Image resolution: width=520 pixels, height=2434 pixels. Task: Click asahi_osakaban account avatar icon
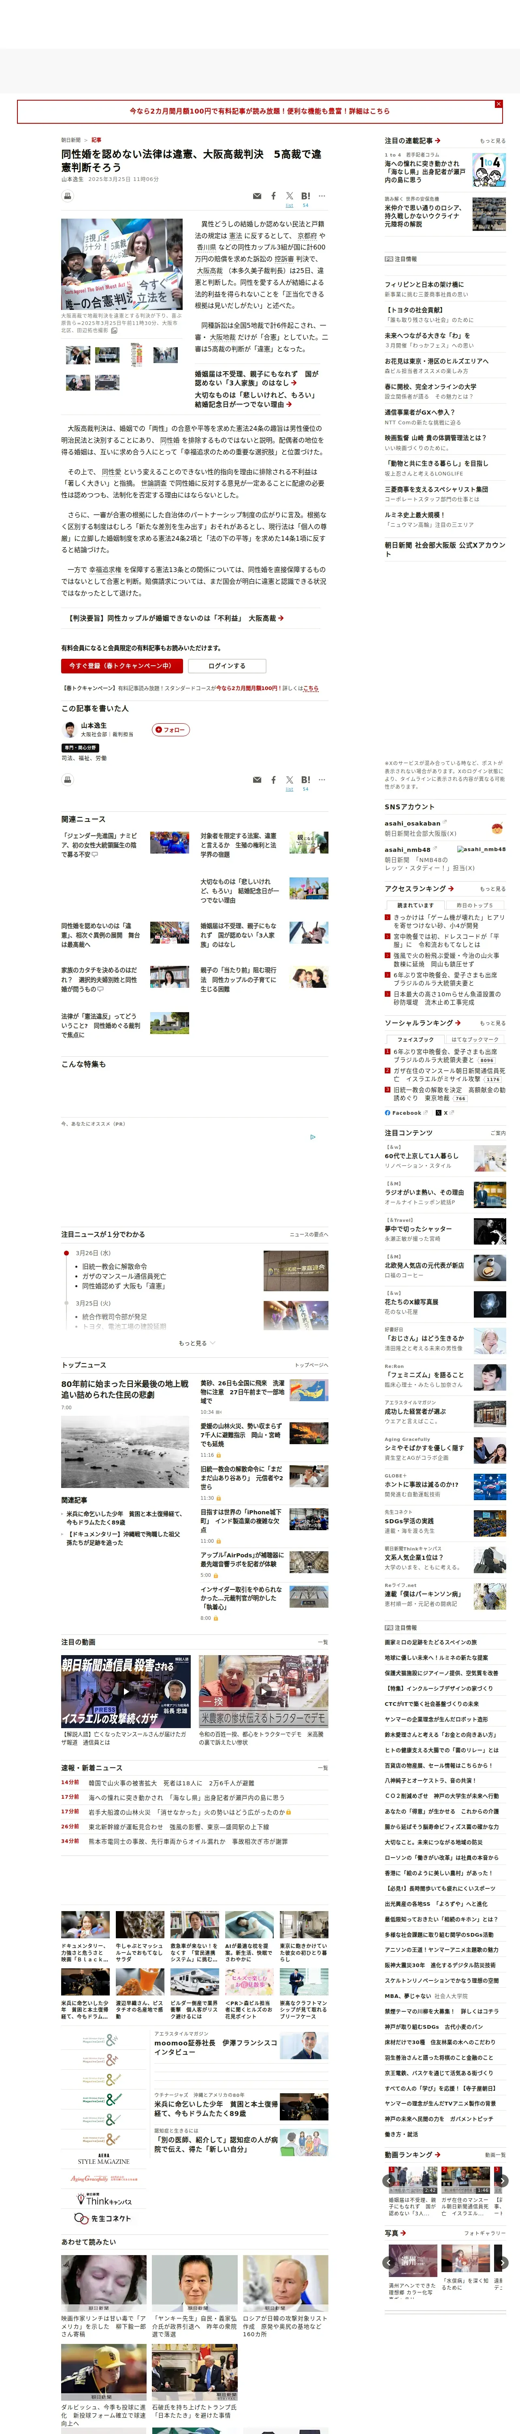(x=497, y=828)
